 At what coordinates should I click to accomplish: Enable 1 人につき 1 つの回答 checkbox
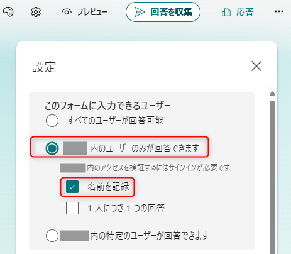(x=72, y=208)
